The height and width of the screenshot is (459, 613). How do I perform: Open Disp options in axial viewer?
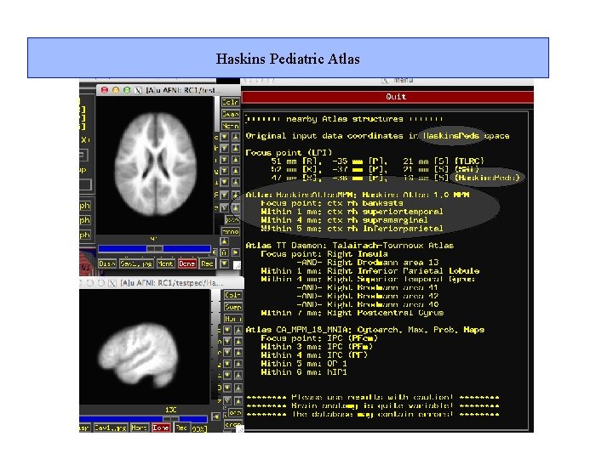coord(106,263)
